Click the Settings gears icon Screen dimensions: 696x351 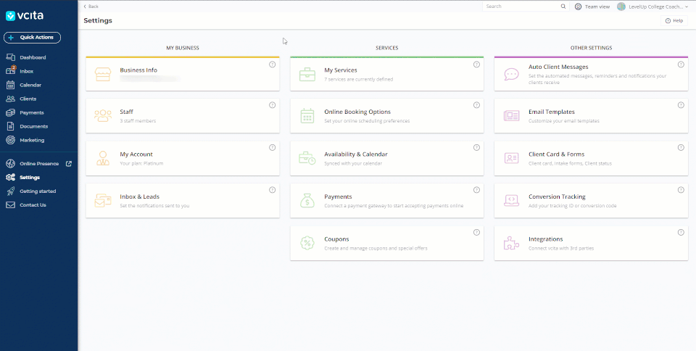point(11,178)
